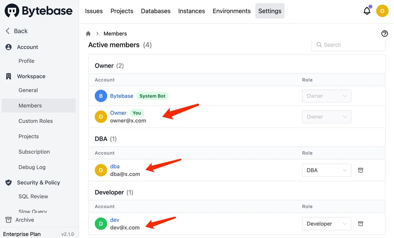The width and height of the screenshot is (394, 238).
Task: Open the Databases menu item
Action: [x=156, y=11]
